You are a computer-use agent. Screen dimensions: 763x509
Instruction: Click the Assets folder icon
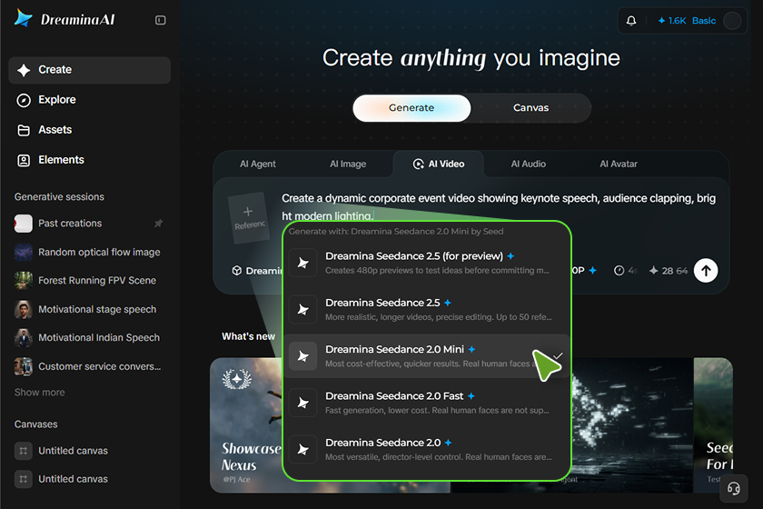pyautogui.click(x=24, y=130)
